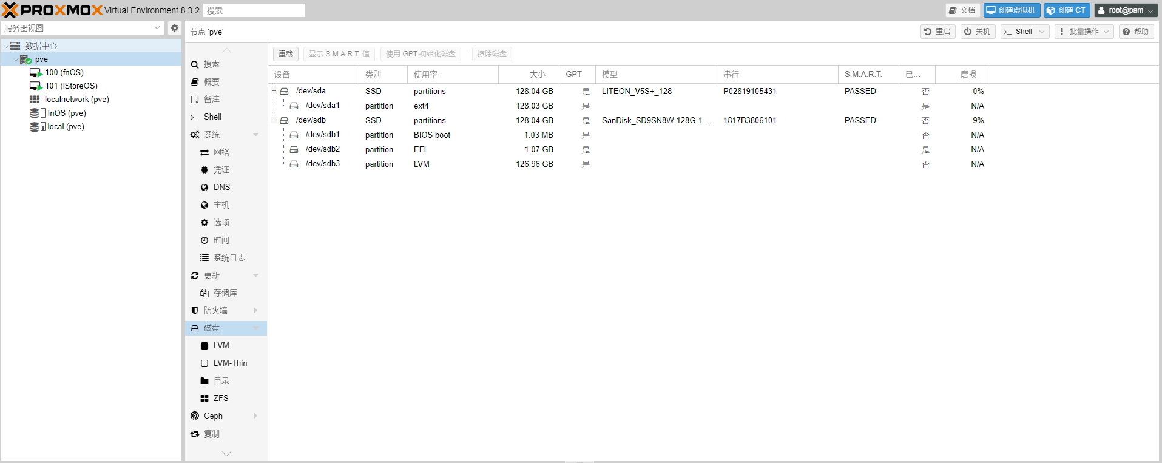This screenshot has height=463, width=1162.
Task: Click the 重启 reboot button
Action: pos(938,32)
